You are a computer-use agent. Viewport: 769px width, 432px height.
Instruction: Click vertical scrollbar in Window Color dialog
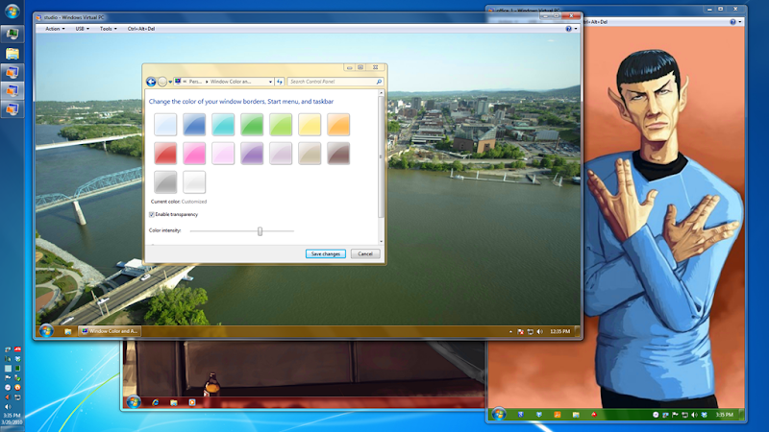381,156
